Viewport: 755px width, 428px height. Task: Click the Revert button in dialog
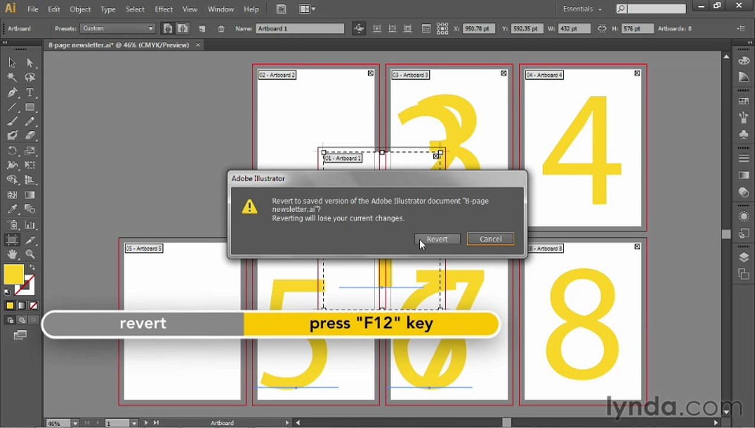[438, 239]
